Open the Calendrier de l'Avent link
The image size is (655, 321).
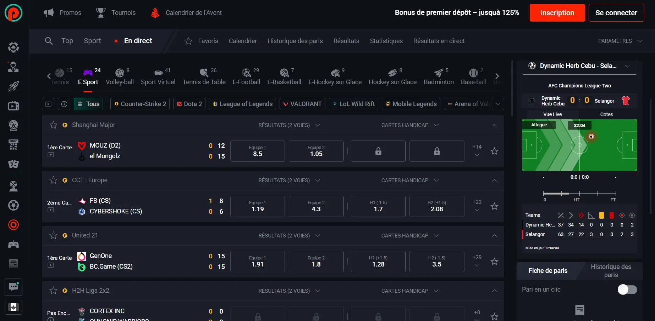tap(186, 13)
